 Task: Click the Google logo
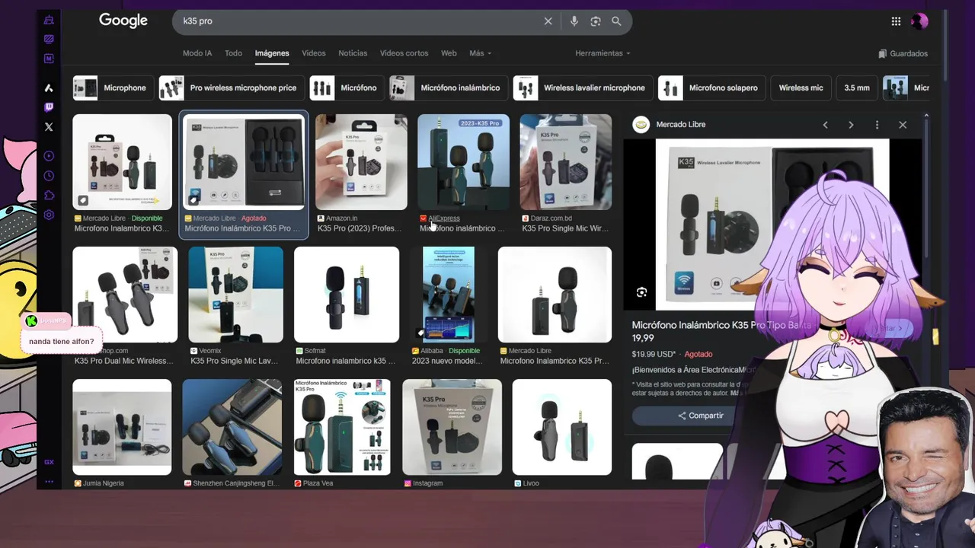click(x=123, y=21)
